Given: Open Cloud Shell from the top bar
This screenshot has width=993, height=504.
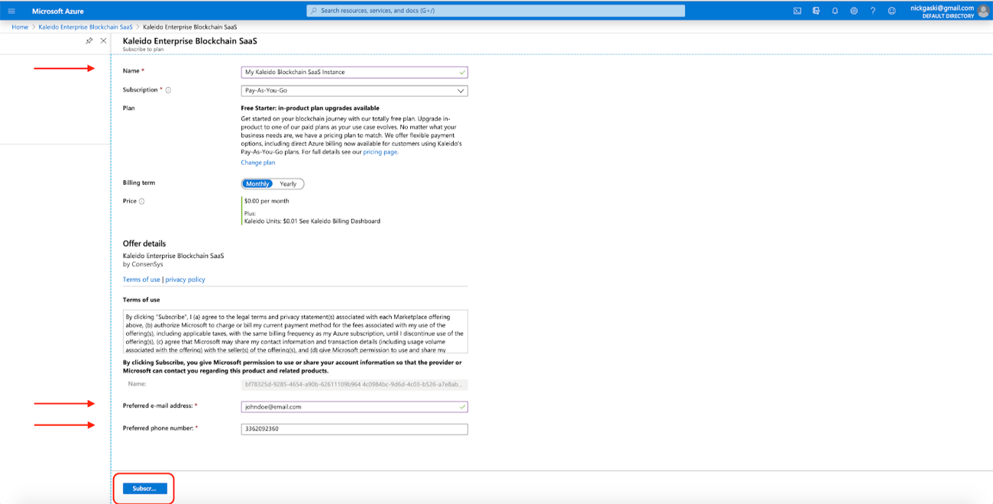Looking at the screenshot, I should click(x=797, y=11).
